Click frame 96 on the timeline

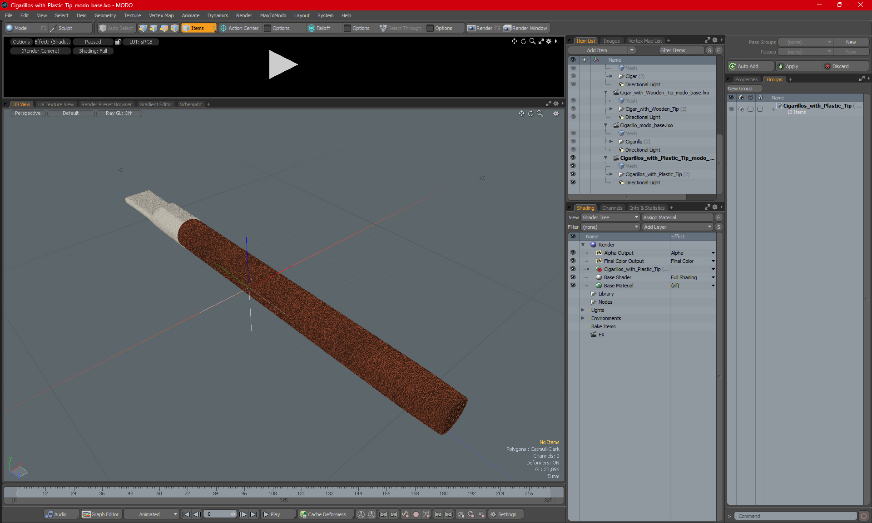pyautogui.click(x=244, y=493)
